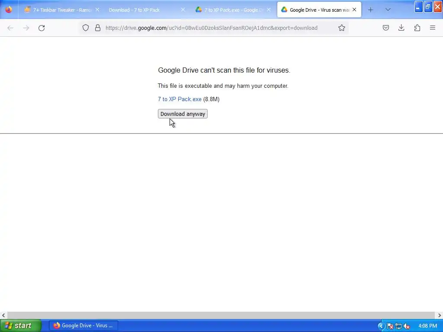Close the Download - 7 to XP Pack tab
Image resolution: width=443 pixels, height=332 pixels.
pos(183,10)
